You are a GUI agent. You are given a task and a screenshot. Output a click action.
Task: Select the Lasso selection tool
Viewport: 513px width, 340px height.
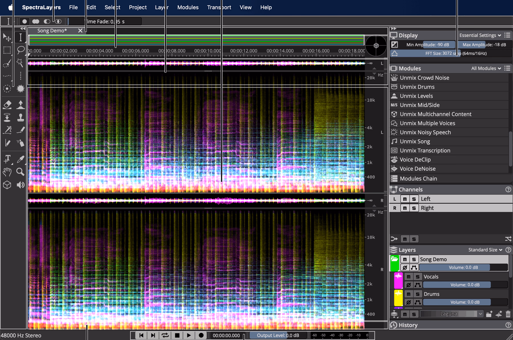(x=21, y=50)
